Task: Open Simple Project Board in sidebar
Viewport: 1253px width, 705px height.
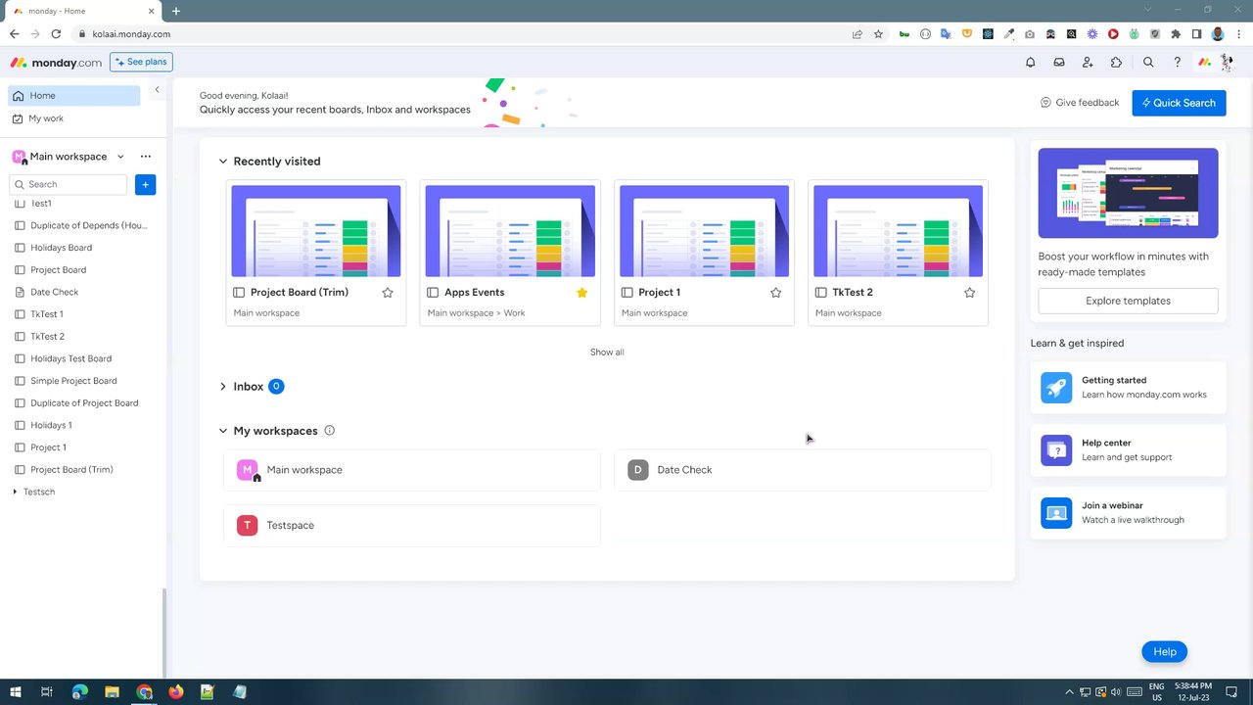Action: pyautogui.click(x=73, y=381)
